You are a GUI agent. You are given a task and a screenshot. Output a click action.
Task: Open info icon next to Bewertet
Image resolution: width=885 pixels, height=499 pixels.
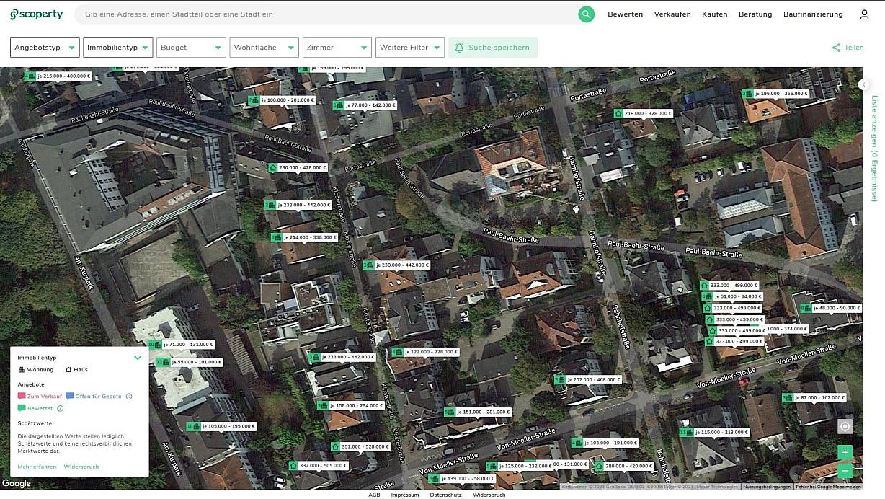60,408
